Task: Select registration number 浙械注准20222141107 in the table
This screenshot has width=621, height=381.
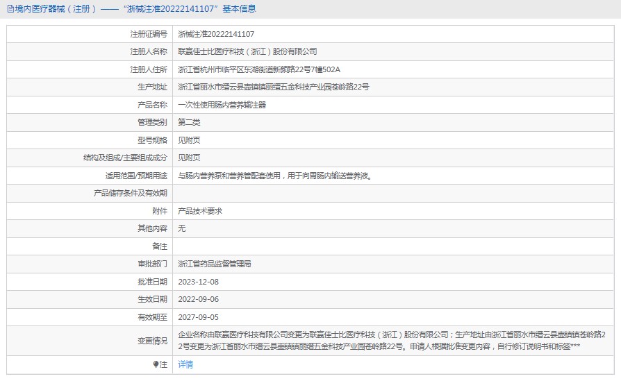Action: tap(216, 33)
